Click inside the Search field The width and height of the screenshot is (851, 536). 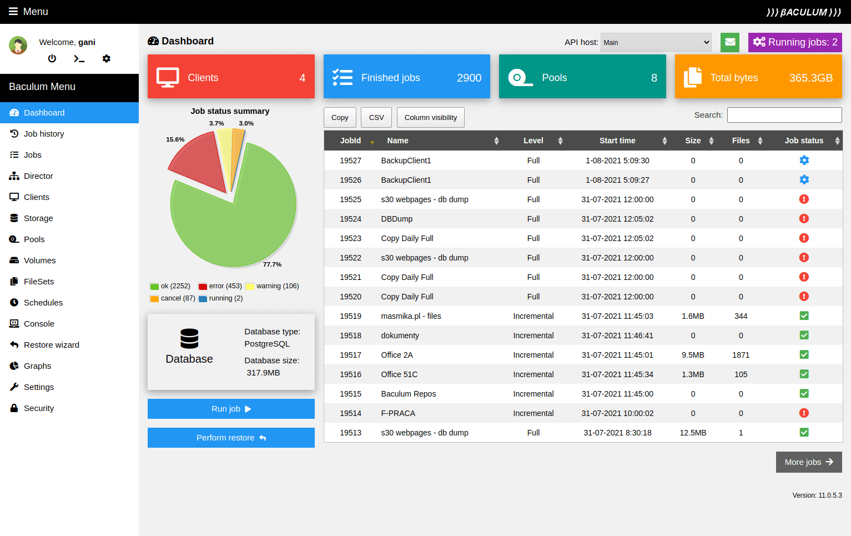pyautogui.click(x=784, y=114)
